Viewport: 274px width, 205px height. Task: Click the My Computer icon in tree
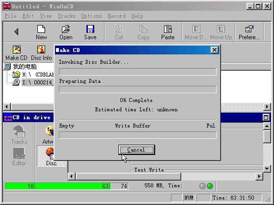7,67
